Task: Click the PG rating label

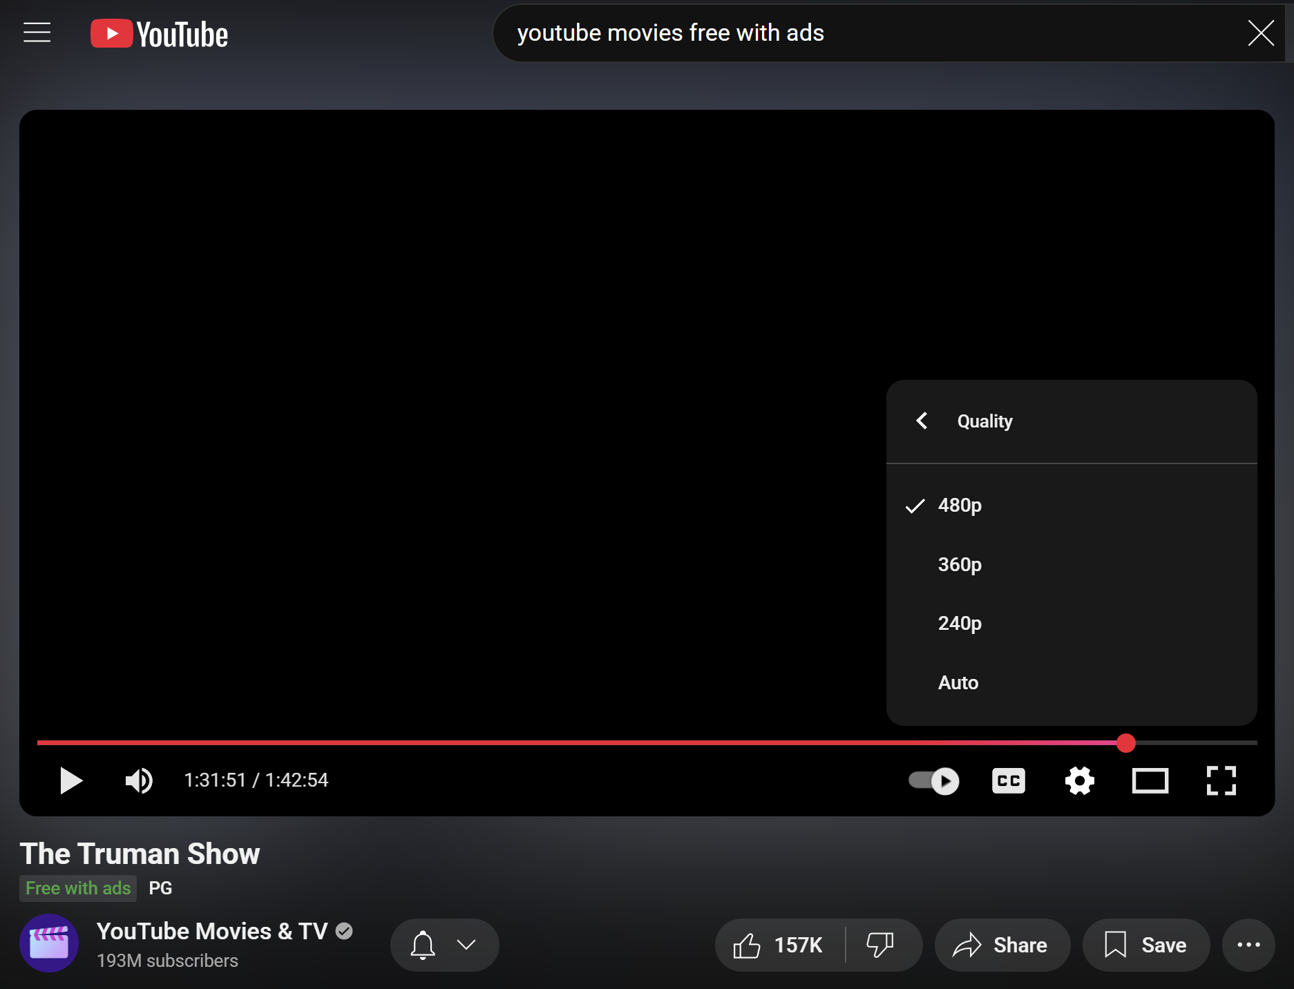Action: click(160, 888)
